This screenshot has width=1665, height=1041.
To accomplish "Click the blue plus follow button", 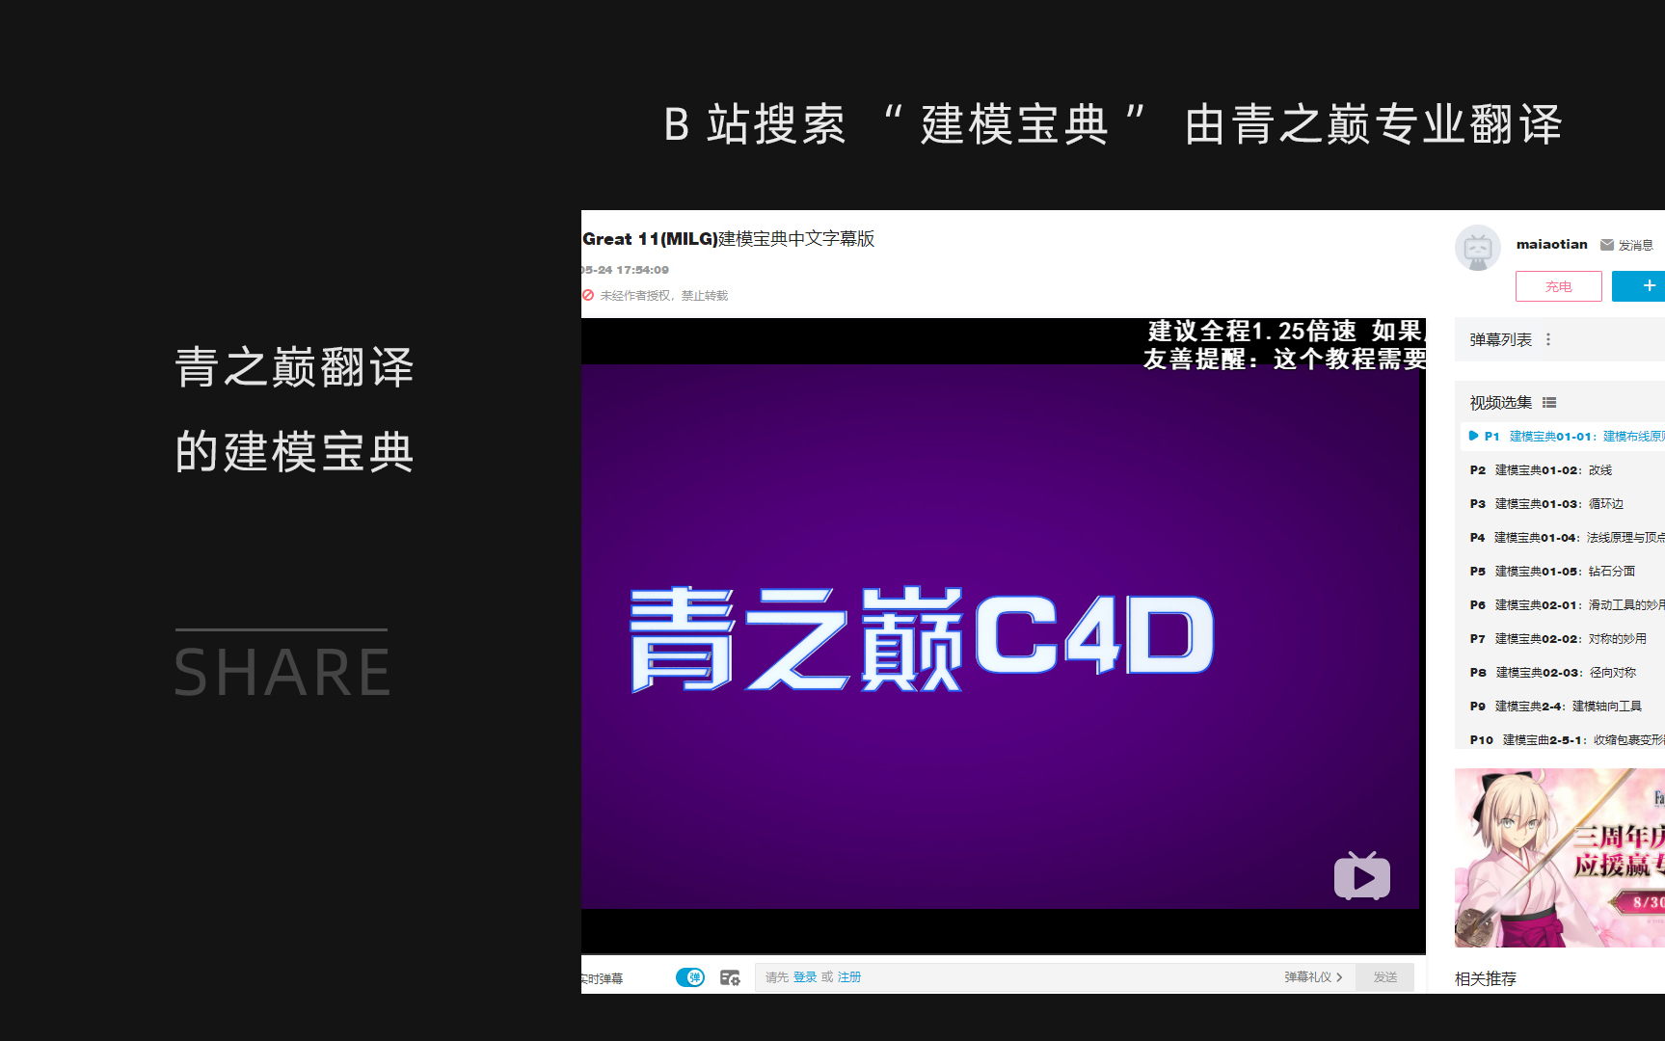I will pyautogui.click(x=1639, y=286).
